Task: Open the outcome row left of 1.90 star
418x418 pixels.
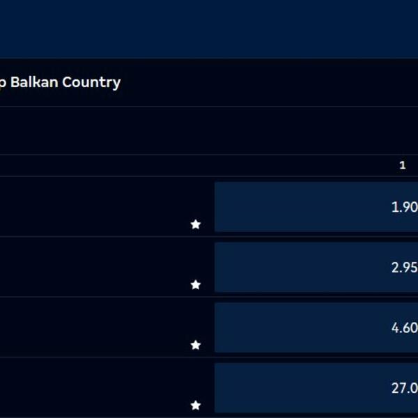Action: tap(91, 207)
